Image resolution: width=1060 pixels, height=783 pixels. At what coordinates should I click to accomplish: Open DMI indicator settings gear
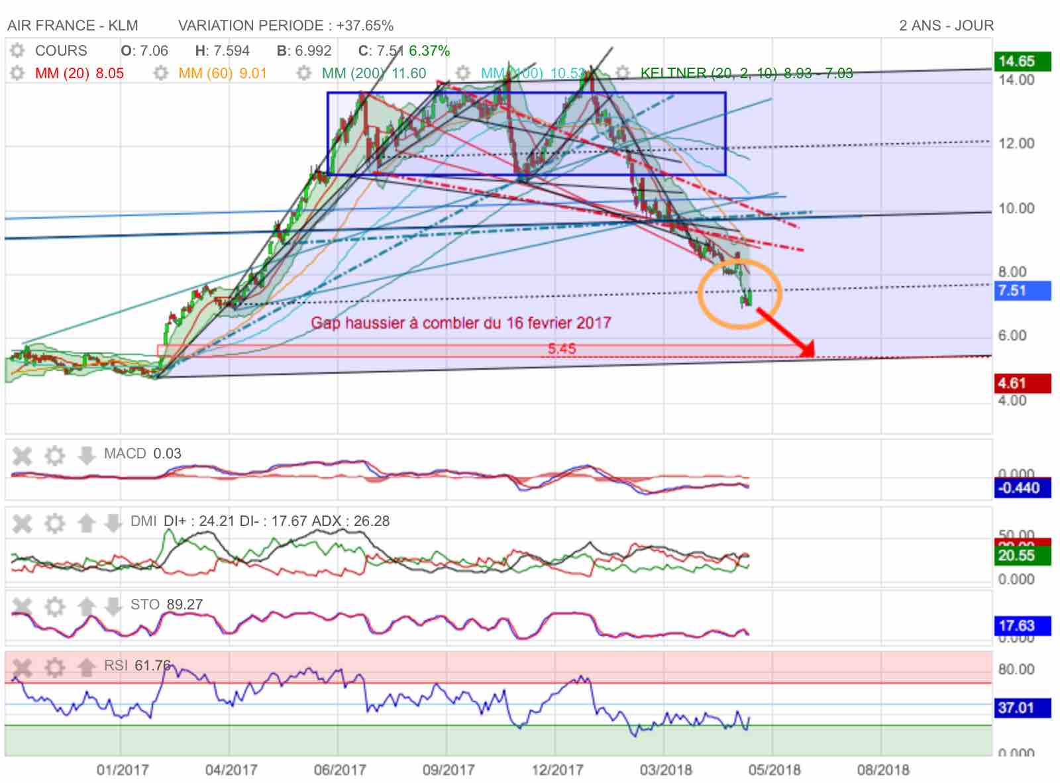coord(54,523)
